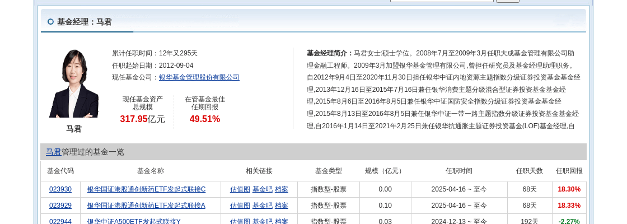
Task: Open fund code 023930 link
Action: (x=60, y=189)
